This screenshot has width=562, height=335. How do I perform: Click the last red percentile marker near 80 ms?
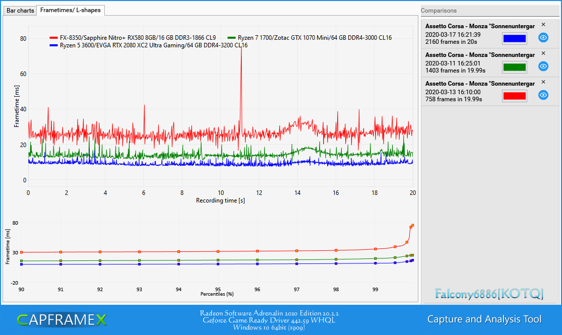pyautogui.click(x=412, y=225)
